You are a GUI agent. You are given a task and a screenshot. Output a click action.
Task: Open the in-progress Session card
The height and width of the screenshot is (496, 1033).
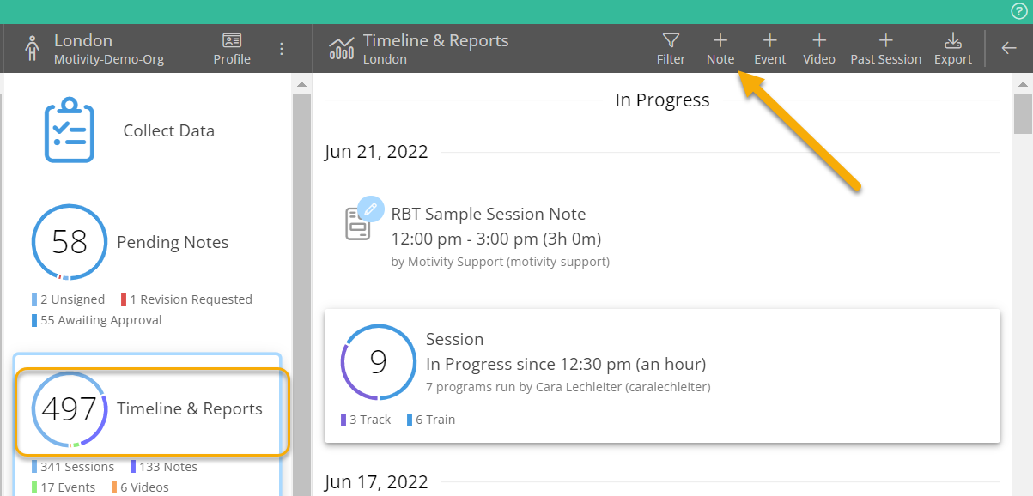[x=661, y=376]
